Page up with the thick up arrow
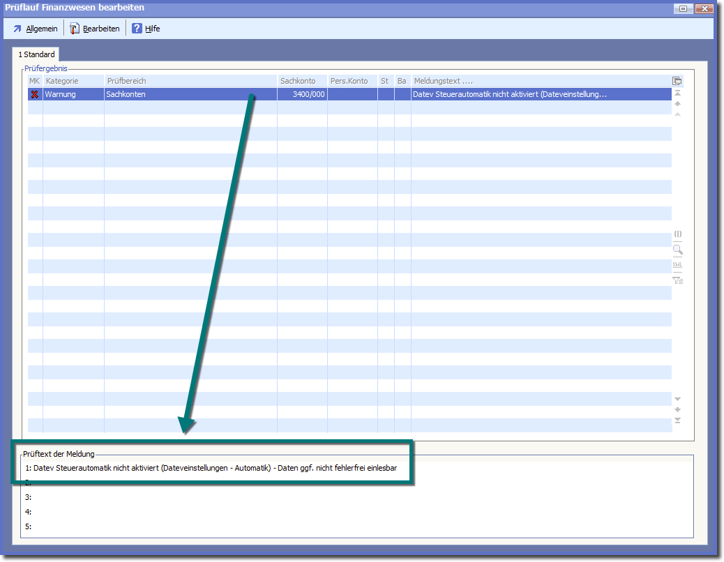The width and height of the screenshot is (724, 562). point(677,104)
